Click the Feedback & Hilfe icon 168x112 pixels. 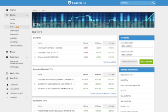pyautogui.click(x=7, y=93)
